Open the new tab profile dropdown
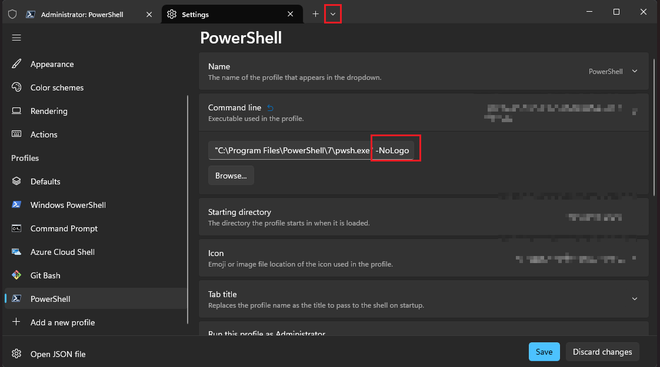The height and width of the screenshot is (367, 660). tap(333, 14)
